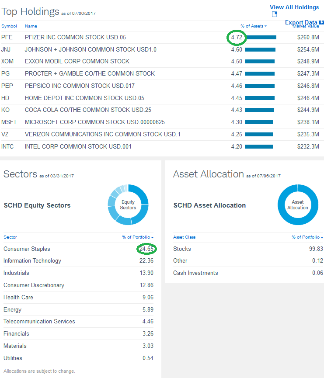Click the $254.6M market value
Image resolution: width=324 pixels, height=378 pixels.
[308, 50]
